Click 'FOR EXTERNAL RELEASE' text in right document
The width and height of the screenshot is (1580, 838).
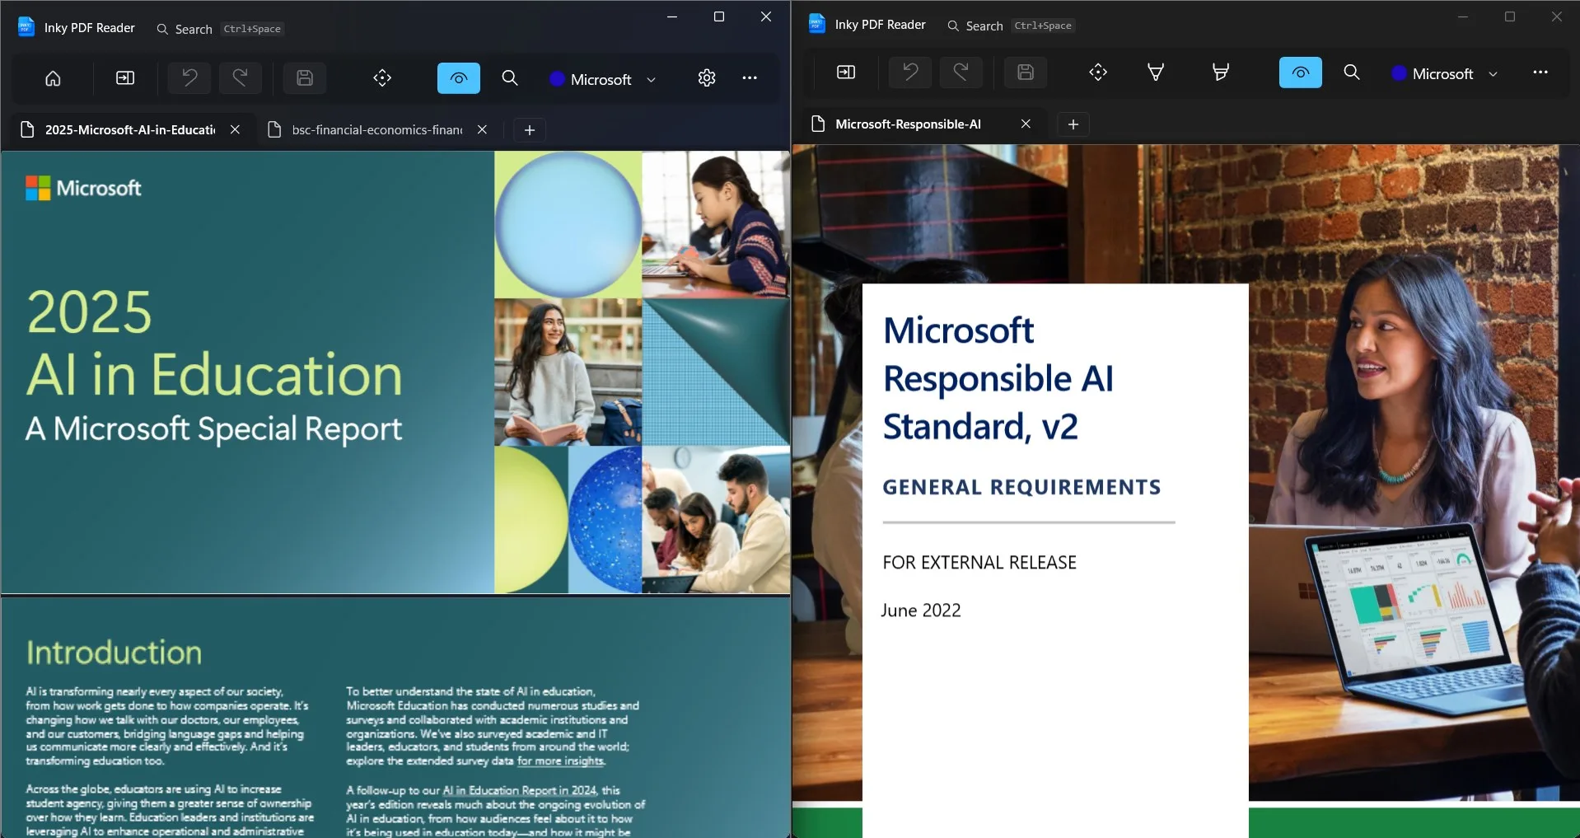pos(979,563)
